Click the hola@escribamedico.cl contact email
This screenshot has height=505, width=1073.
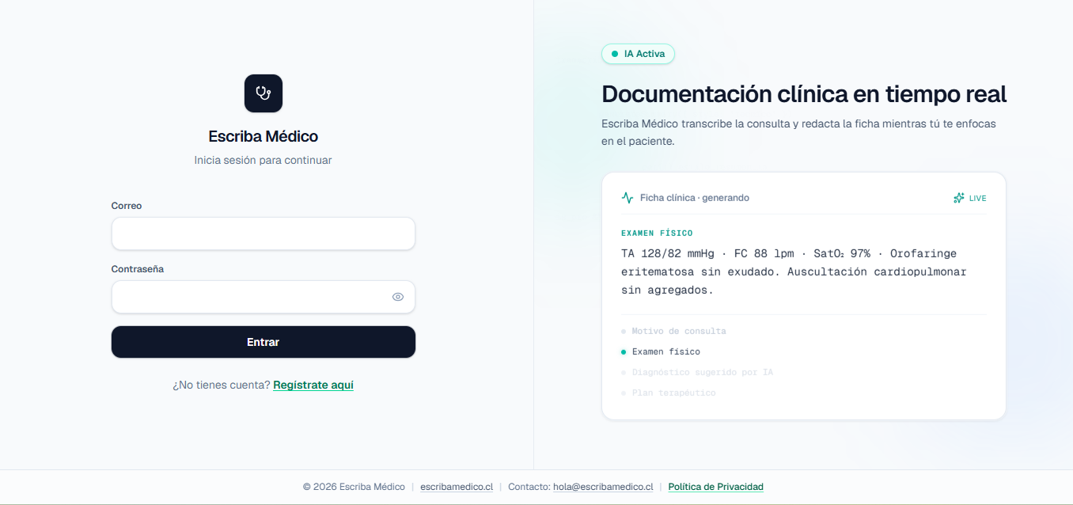603,487
